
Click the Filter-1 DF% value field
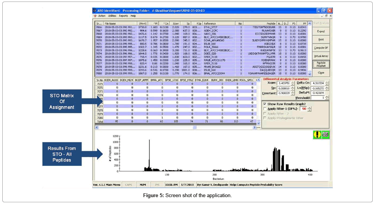304,109
